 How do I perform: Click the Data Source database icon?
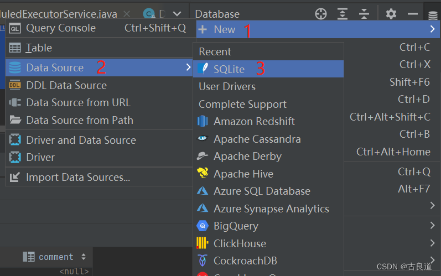coord(14,67)
